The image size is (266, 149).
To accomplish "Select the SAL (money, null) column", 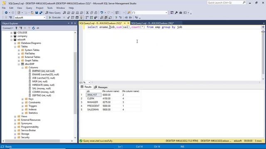I will [x=42, y=89].
